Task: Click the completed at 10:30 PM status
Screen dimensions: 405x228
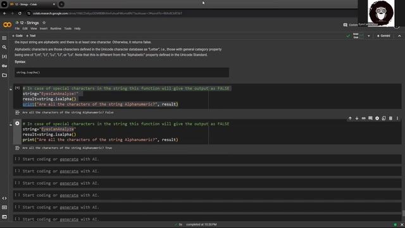Action: pos(201,225)
